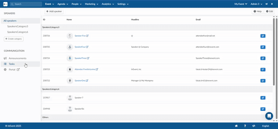Click blue edit icon for Speaker Five row
The width and height of the screenshot is (278, 129).
click(263, 36)
